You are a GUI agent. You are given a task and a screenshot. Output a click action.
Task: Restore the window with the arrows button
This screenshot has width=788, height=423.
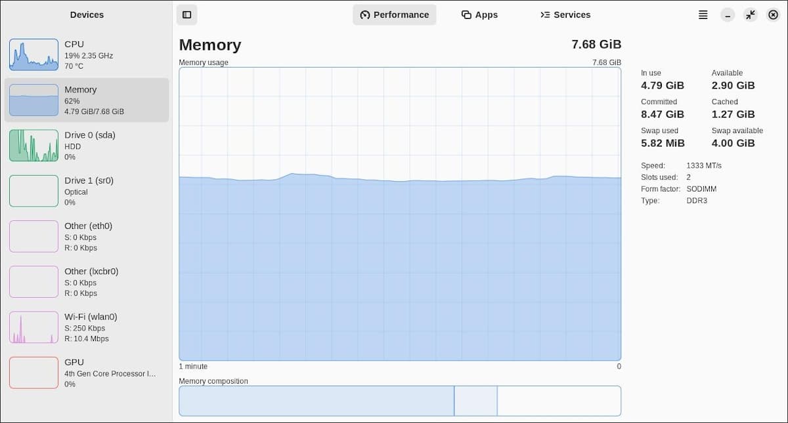750,14
